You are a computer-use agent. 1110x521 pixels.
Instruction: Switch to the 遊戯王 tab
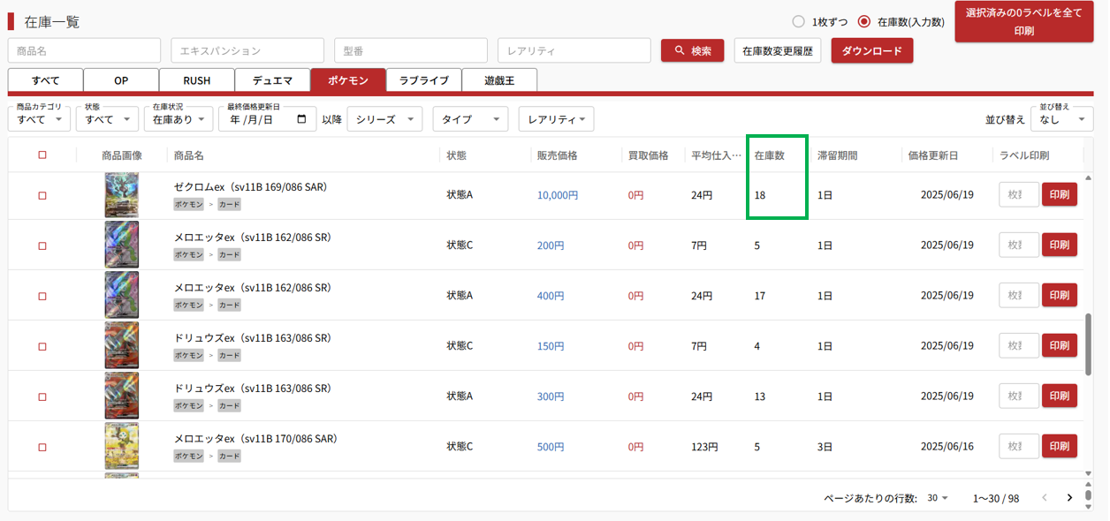click(498, 80)
